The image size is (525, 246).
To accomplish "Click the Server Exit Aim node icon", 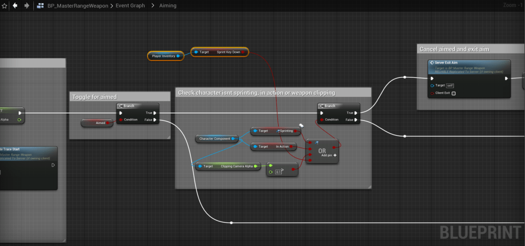I will (432, 63).
